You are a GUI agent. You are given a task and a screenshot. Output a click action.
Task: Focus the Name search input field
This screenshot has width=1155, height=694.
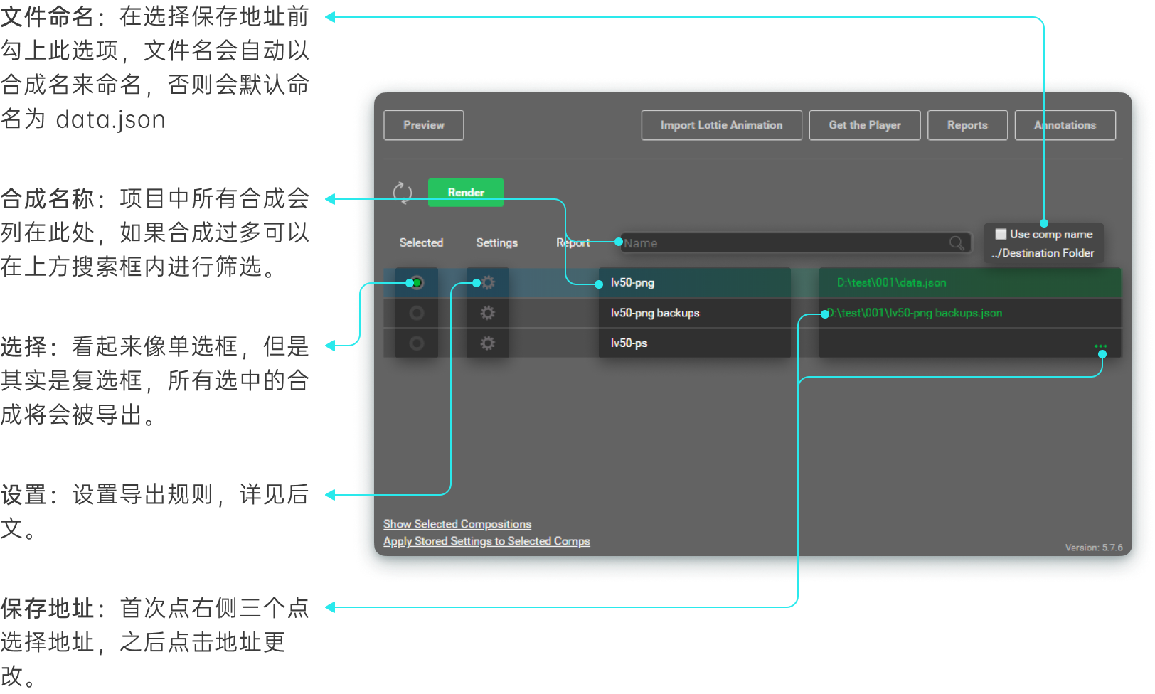click(x=782, y=243)
